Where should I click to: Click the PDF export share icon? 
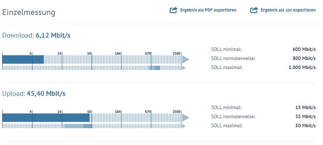click(x=173, y=10)
